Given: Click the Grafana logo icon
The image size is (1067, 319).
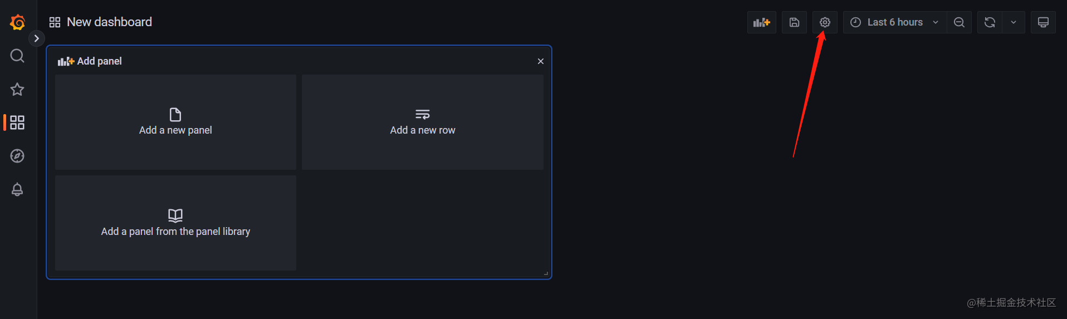Looking at the screenshot, I should [17, 22].
